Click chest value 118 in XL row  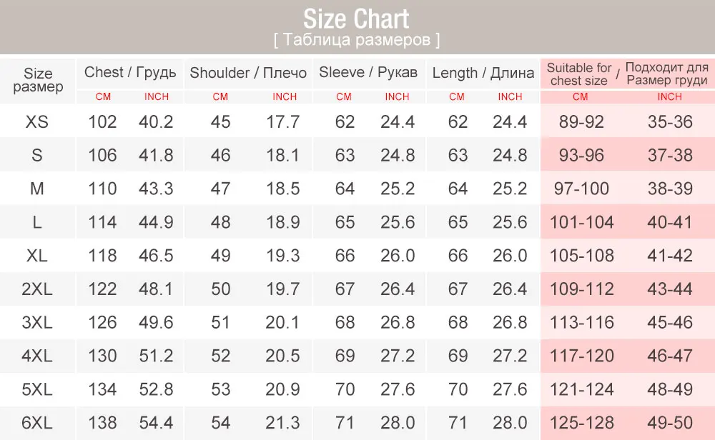[102, 256]
